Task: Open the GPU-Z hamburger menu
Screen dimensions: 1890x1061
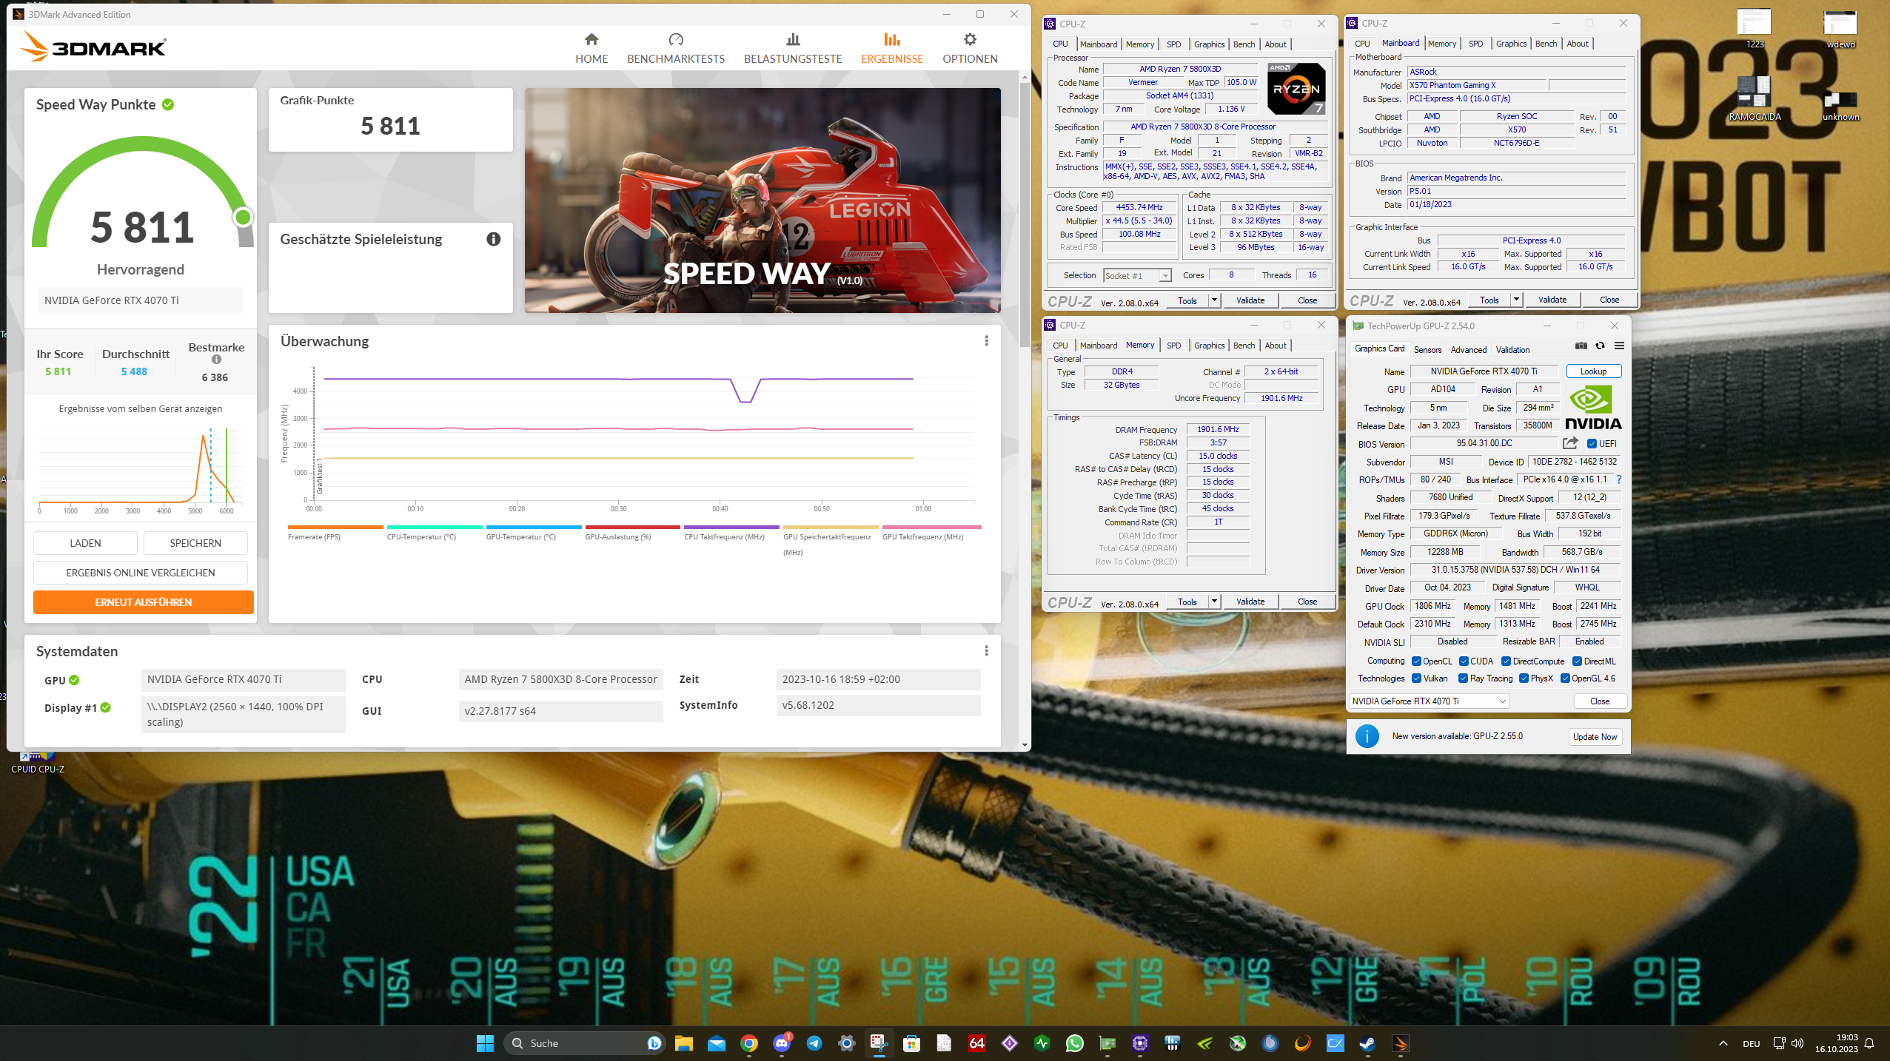Action: [x=1619, y=346]
